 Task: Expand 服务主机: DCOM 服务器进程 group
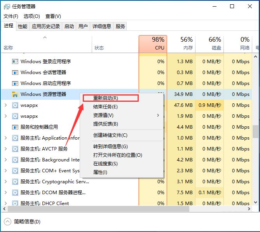[6, 193]
